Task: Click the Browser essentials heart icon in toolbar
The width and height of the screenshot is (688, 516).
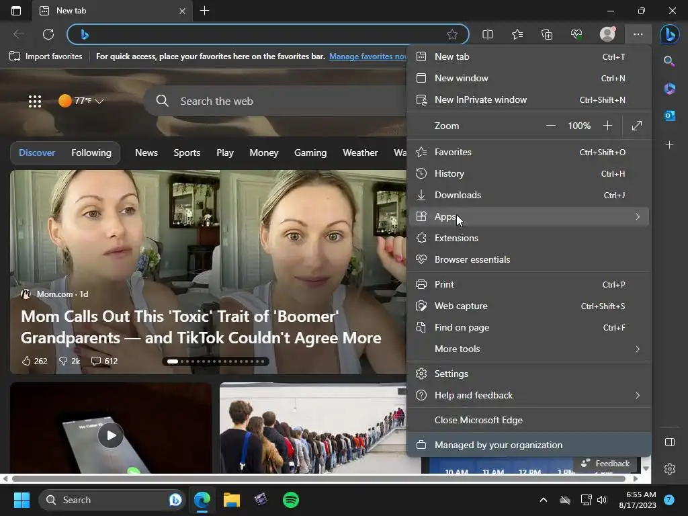Action: coord(576,34)
